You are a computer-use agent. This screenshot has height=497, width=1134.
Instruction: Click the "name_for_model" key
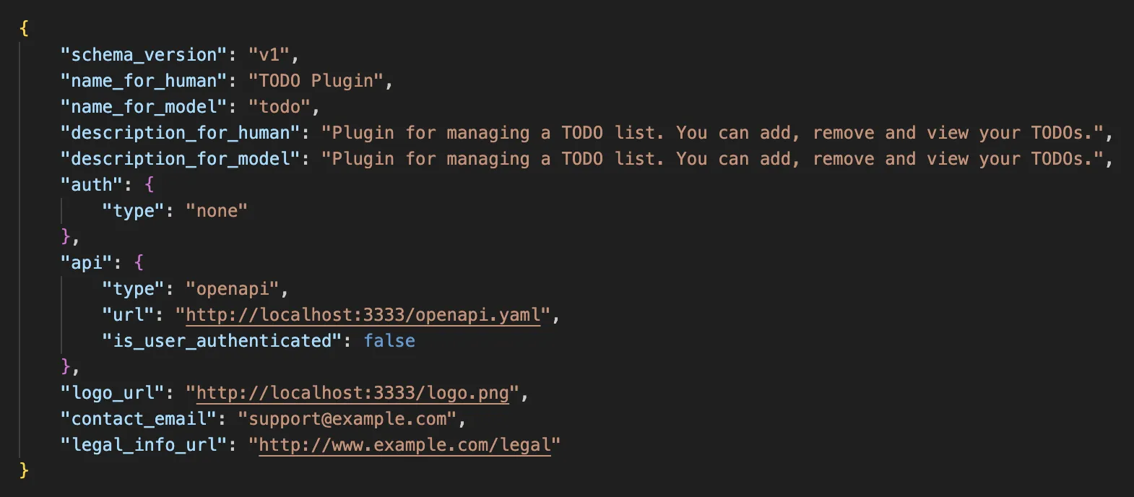[144, 107]
